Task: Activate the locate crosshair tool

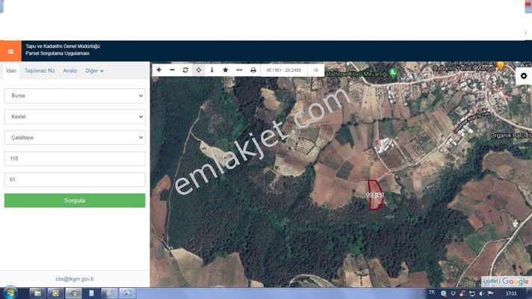Action: 199,70
